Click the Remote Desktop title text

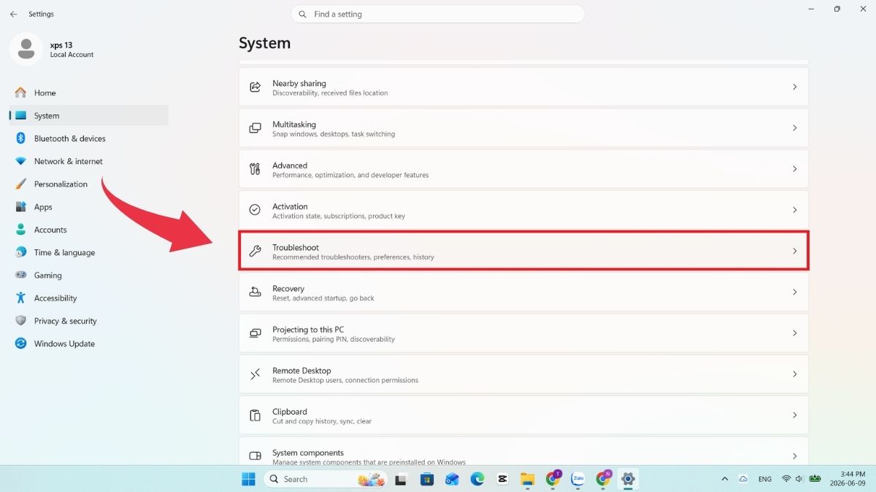tap(301, 371)
